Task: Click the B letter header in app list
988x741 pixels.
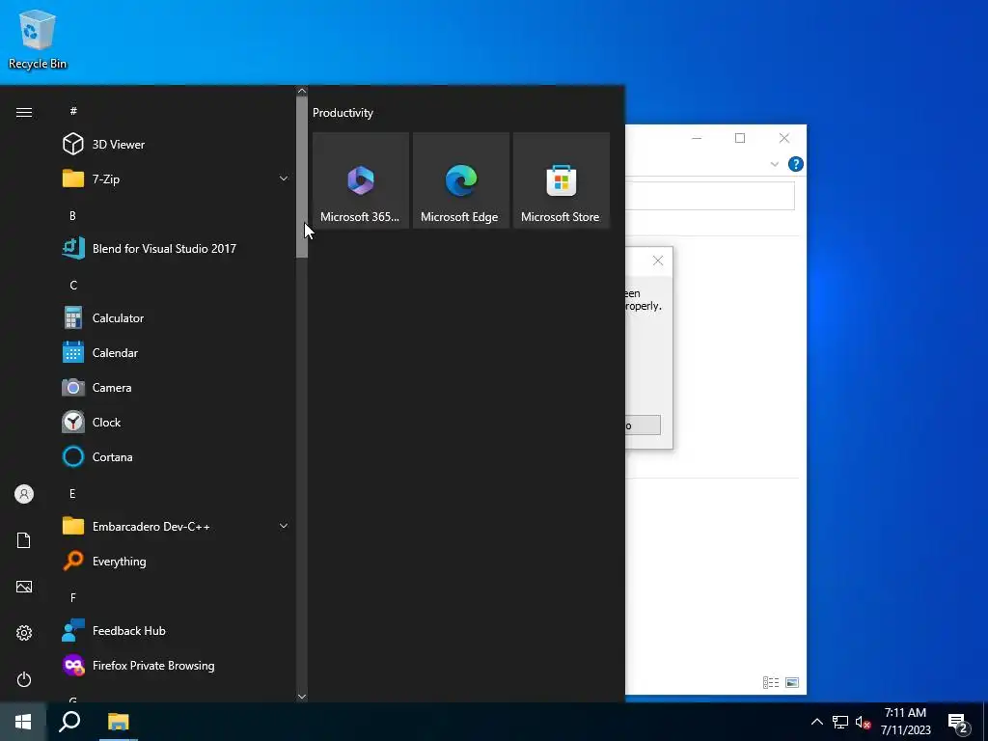Action: (72, 215)
